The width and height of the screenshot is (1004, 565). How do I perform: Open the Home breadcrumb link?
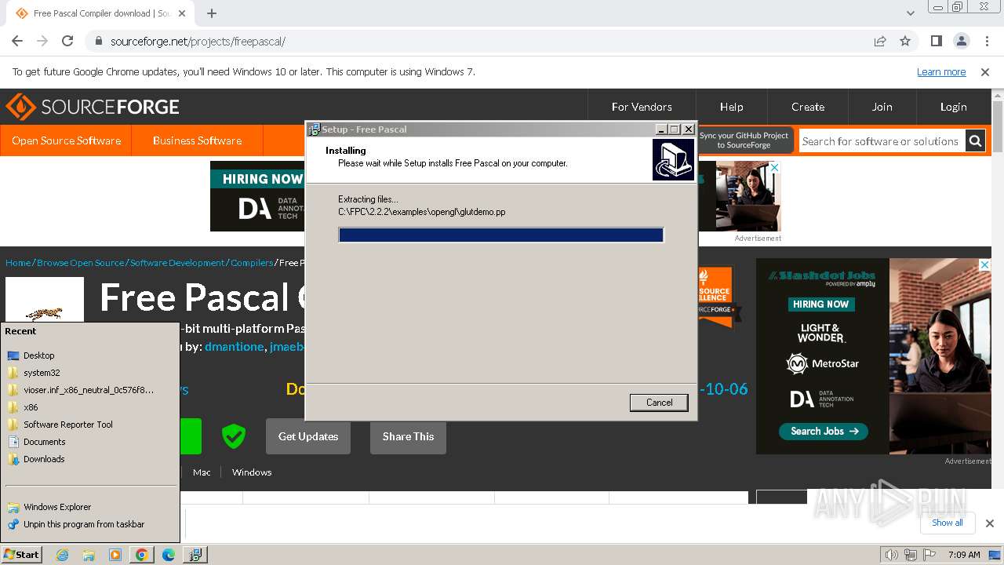(18, 263)
